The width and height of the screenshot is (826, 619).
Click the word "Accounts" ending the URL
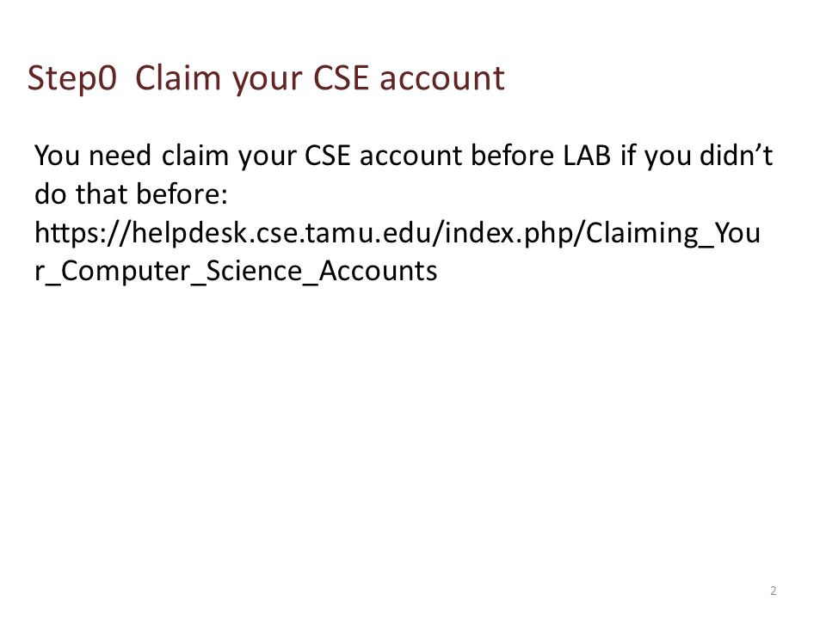[x=378, y=271]
